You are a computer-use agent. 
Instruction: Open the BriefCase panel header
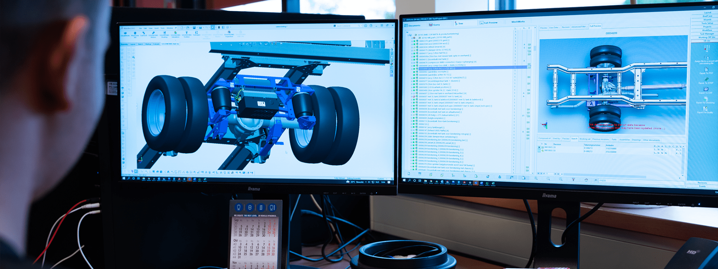[707, 16]
